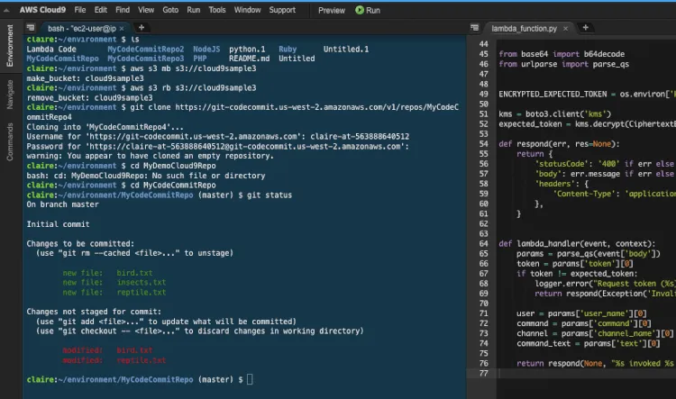The image size is (676, 399).
Task: Click 'NodeJS' folder in ls output
Action: (x=206, y=50)
